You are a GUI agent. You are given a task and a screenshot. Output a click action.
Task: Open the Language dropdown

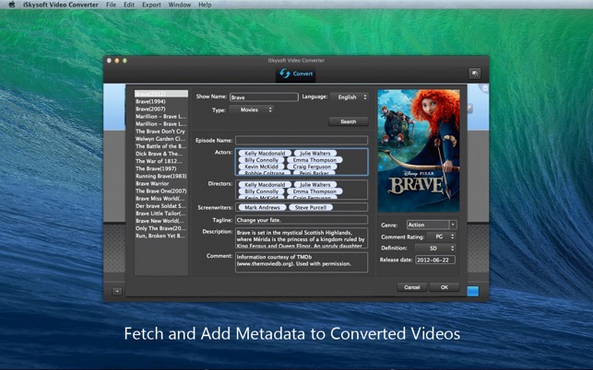pyautogui.click(x=350, y=97)
